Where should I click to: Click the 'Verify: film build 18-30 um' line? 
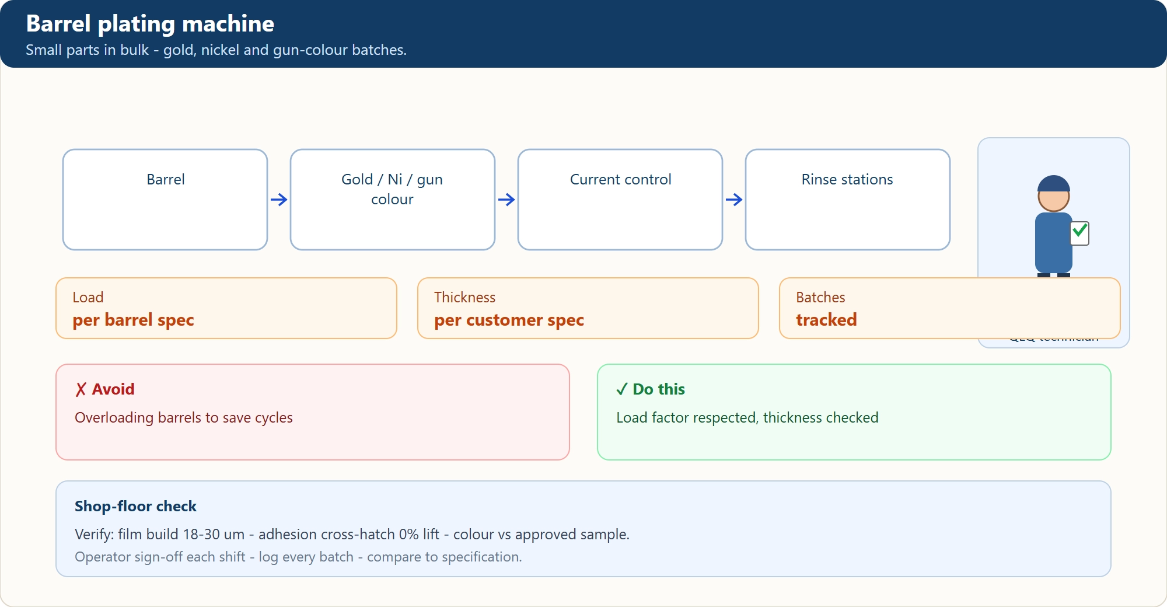click(352, 535)
